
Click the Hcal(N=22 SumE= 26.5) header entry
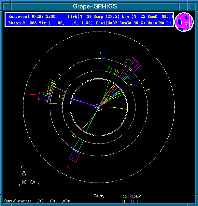[x=118, y=22]
